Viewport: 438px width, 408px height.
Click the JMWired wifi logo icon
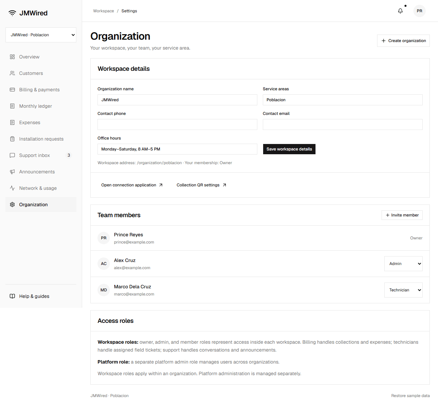12,13
